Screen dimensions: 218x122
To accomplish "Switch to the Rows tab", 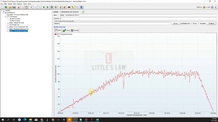I will 66,30.
